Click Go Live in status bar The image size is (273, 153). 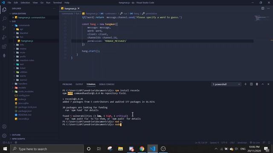point(255,142)
